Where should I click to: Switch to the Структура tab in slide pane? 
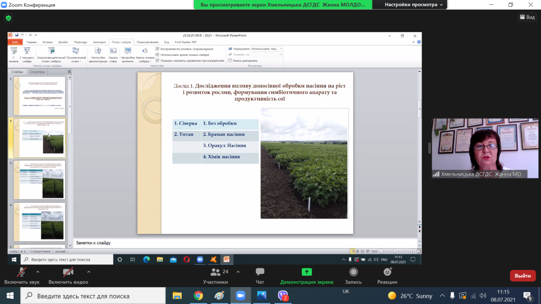pyautogui.click(x=38, y=71)
